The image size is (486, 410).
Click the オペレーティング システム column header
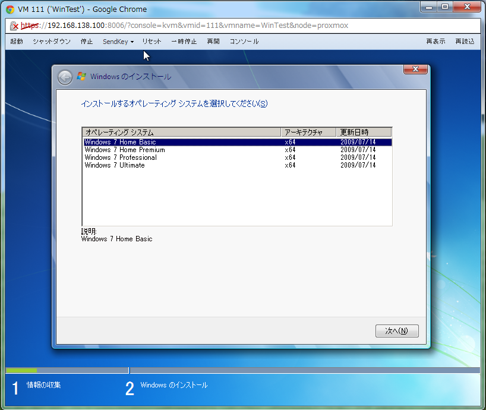pos(182,133)
